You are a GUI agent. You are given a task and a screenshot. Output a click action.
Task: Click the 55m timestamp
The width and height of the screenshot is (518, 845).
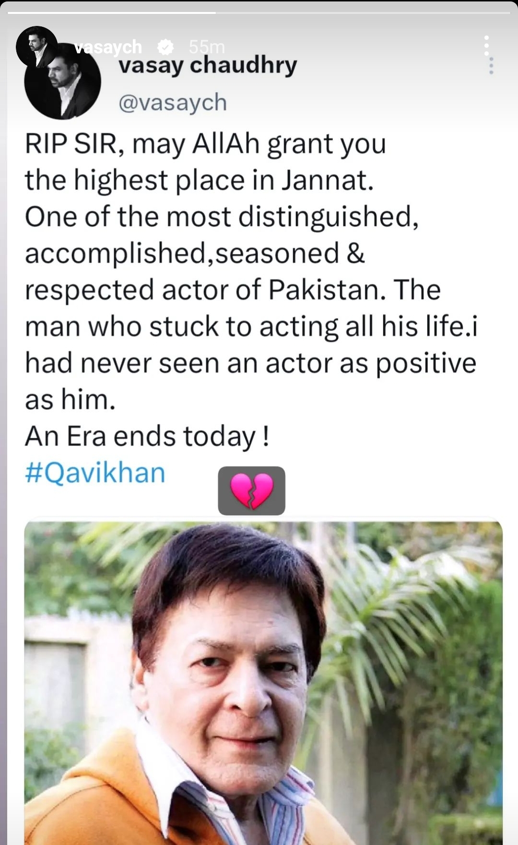tap(207, 47)
